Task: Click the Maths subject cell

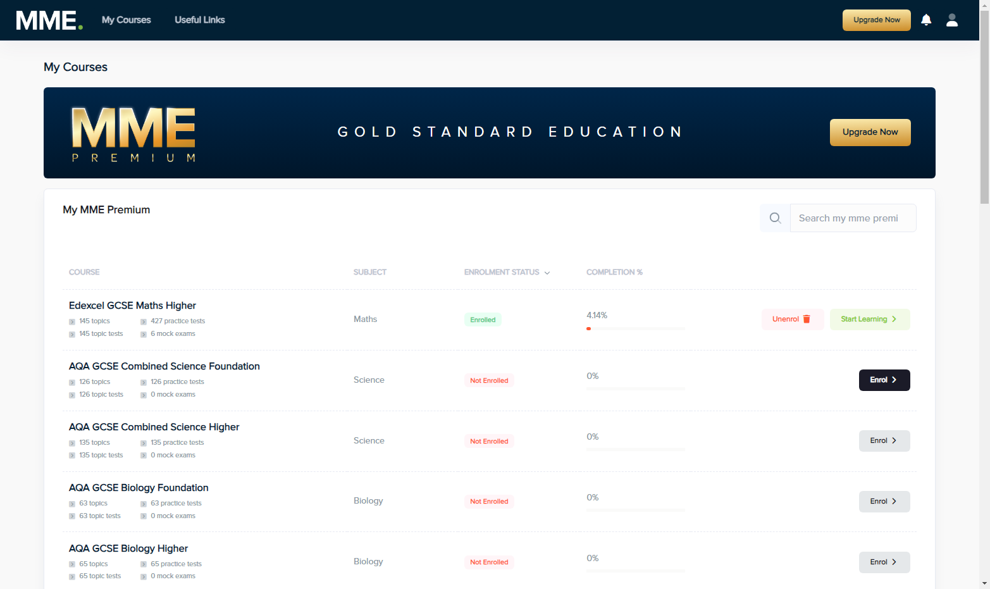Action: [x=365, y=319]
